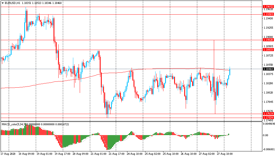Select the 27 Aug 18:00 time axis label

pos(225,154)
